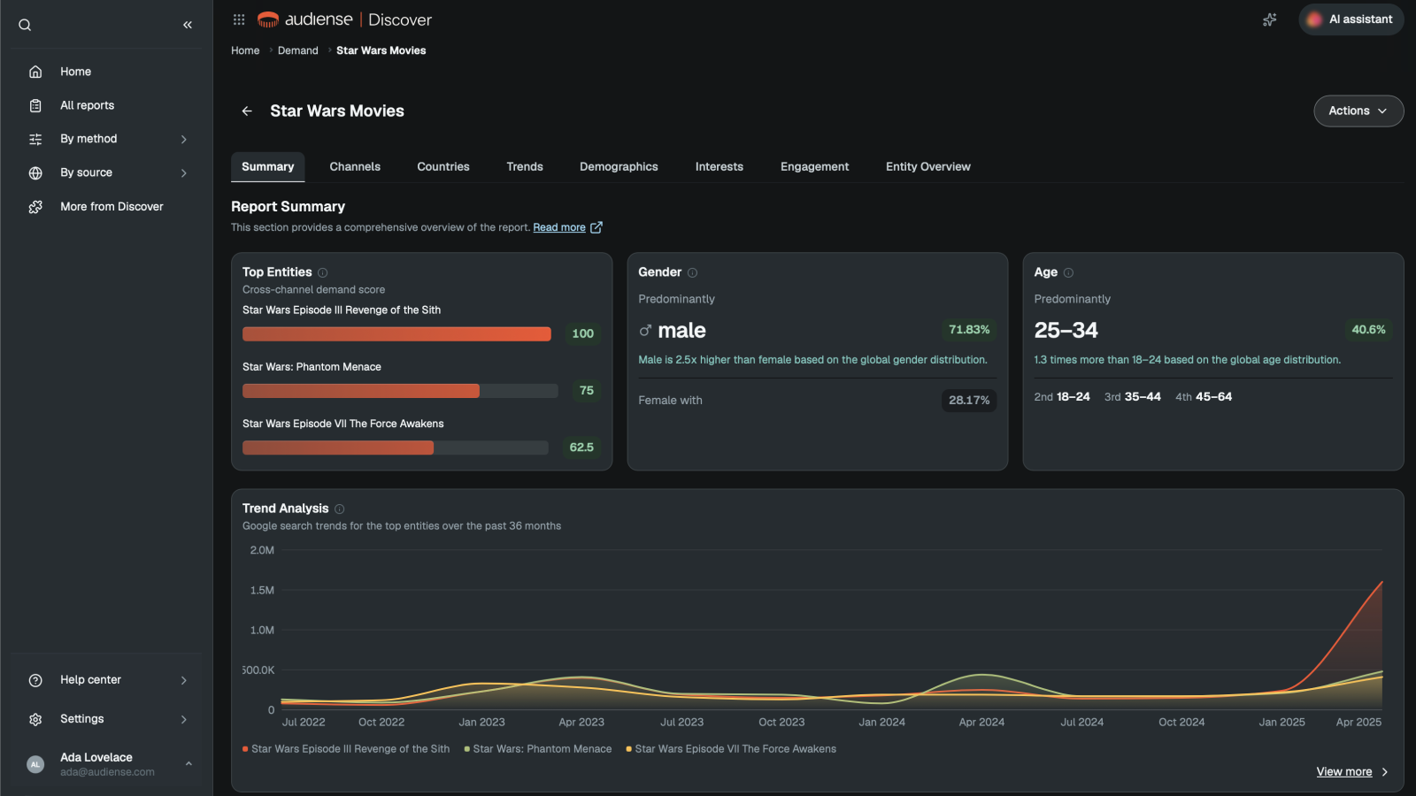Viewport: 1416px width, 796px height.
Task: Open the apps grid launcher icon
Action: tap(239, 19)
